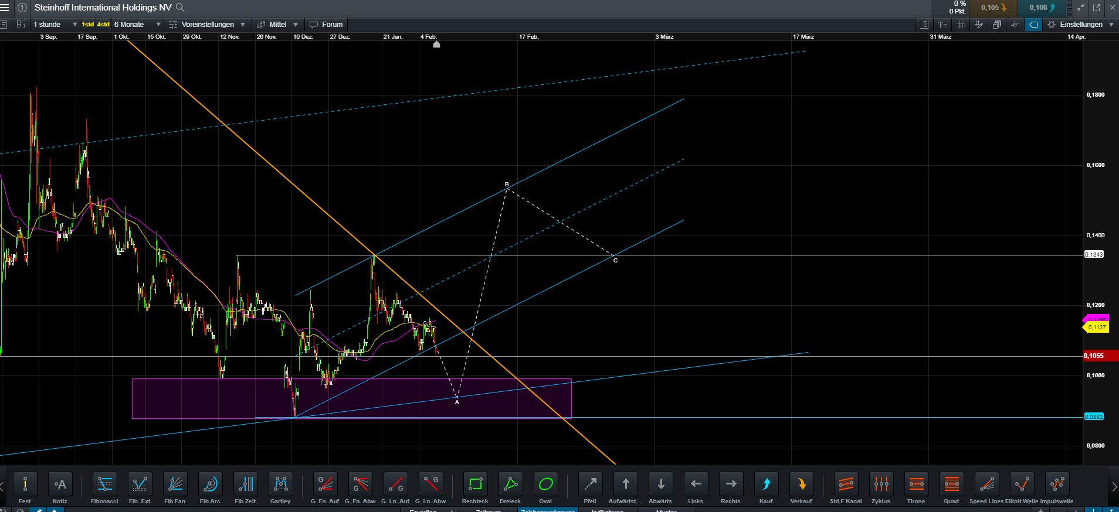Toggle the price label tag display
This screenshot has width=1119, height=512.
(1033, 25)
